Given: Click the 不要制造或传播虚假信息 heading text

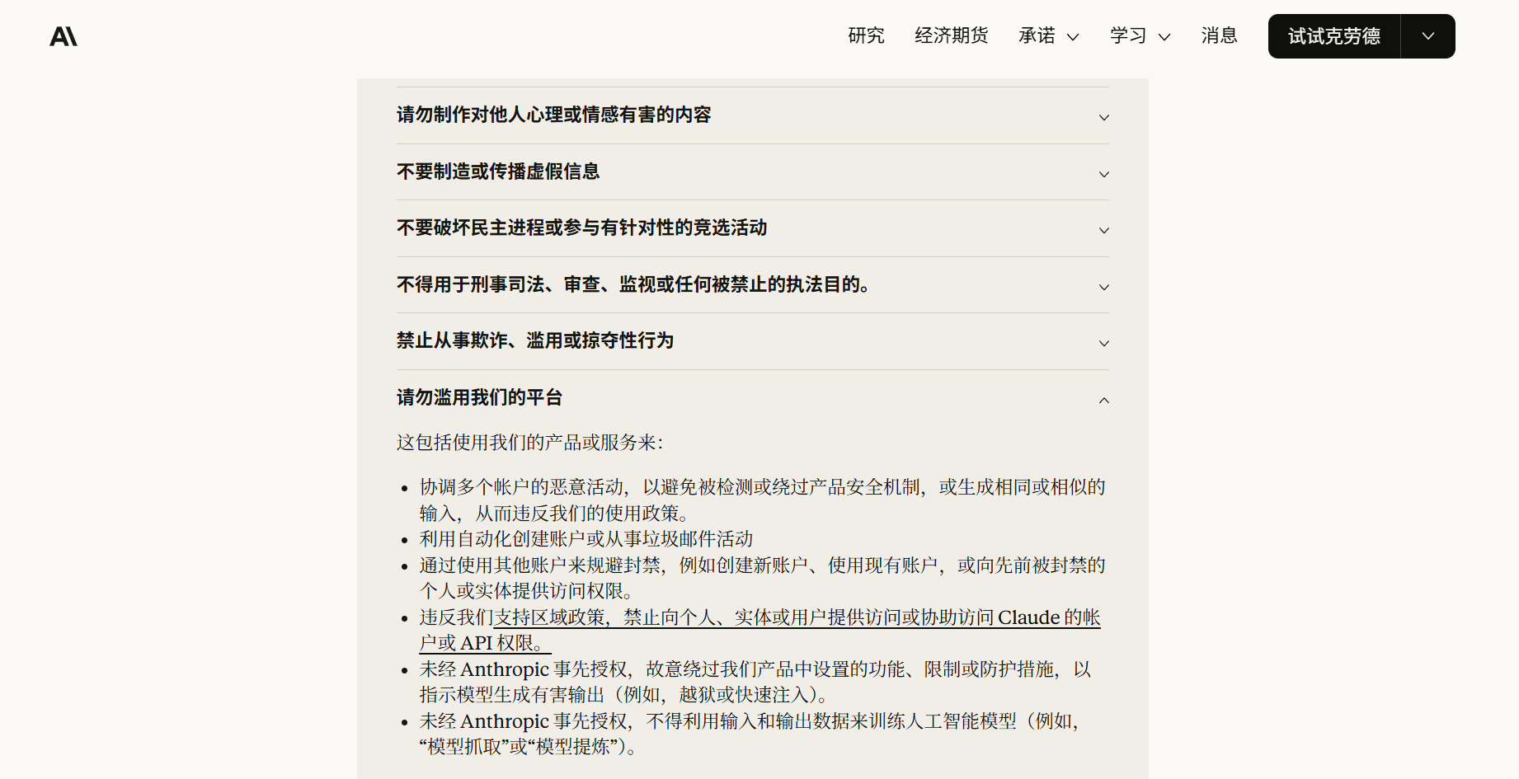Looking at the screenshot, I should tap(498, 172).
